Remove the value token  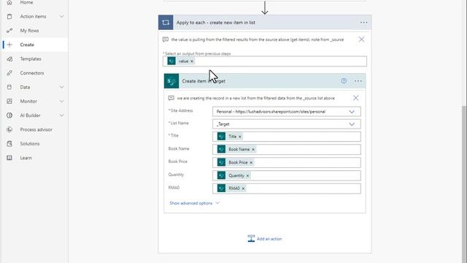(192, 61)
